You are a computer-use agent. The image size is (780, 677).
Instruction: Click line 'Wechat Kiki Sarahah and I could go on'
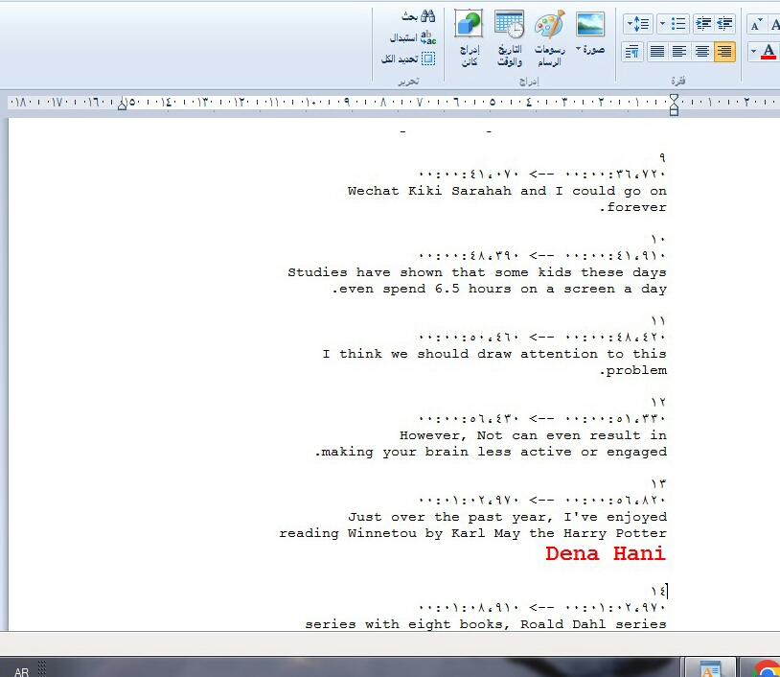pos(507,191)
